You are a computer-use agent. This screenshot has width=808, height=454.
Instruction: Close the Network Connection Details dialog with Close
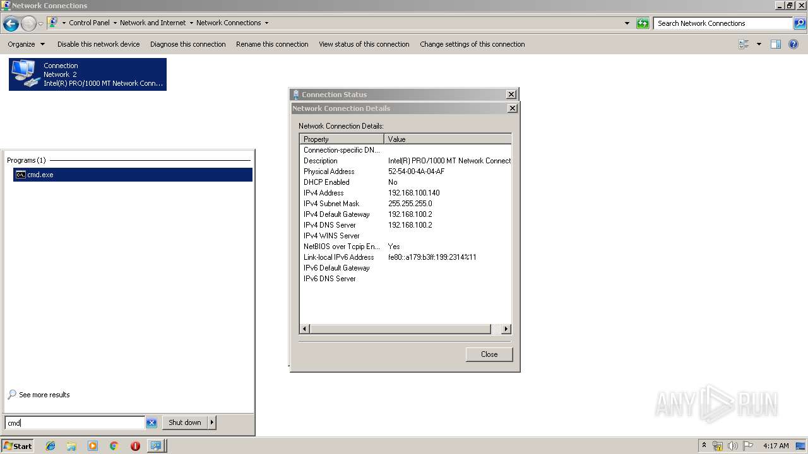489,354
